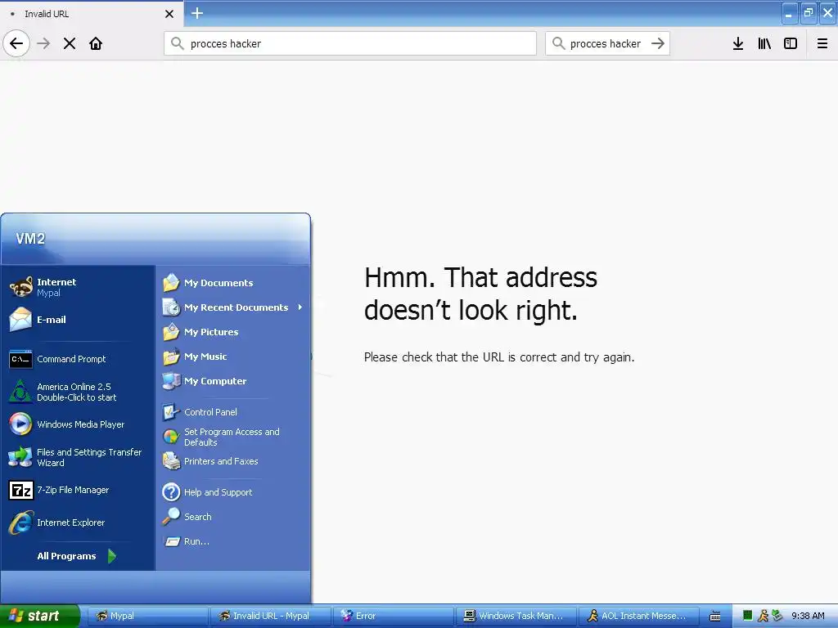Click the Windows Media Player play icon
838x628 pixels.
pyautogui.click(x=20, y=424)
